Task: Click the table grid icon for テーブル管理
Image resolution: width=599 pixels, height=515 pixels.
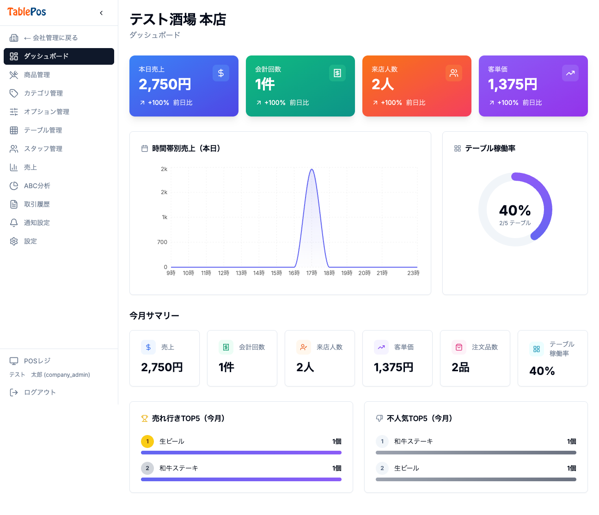Action: [14, 130]
